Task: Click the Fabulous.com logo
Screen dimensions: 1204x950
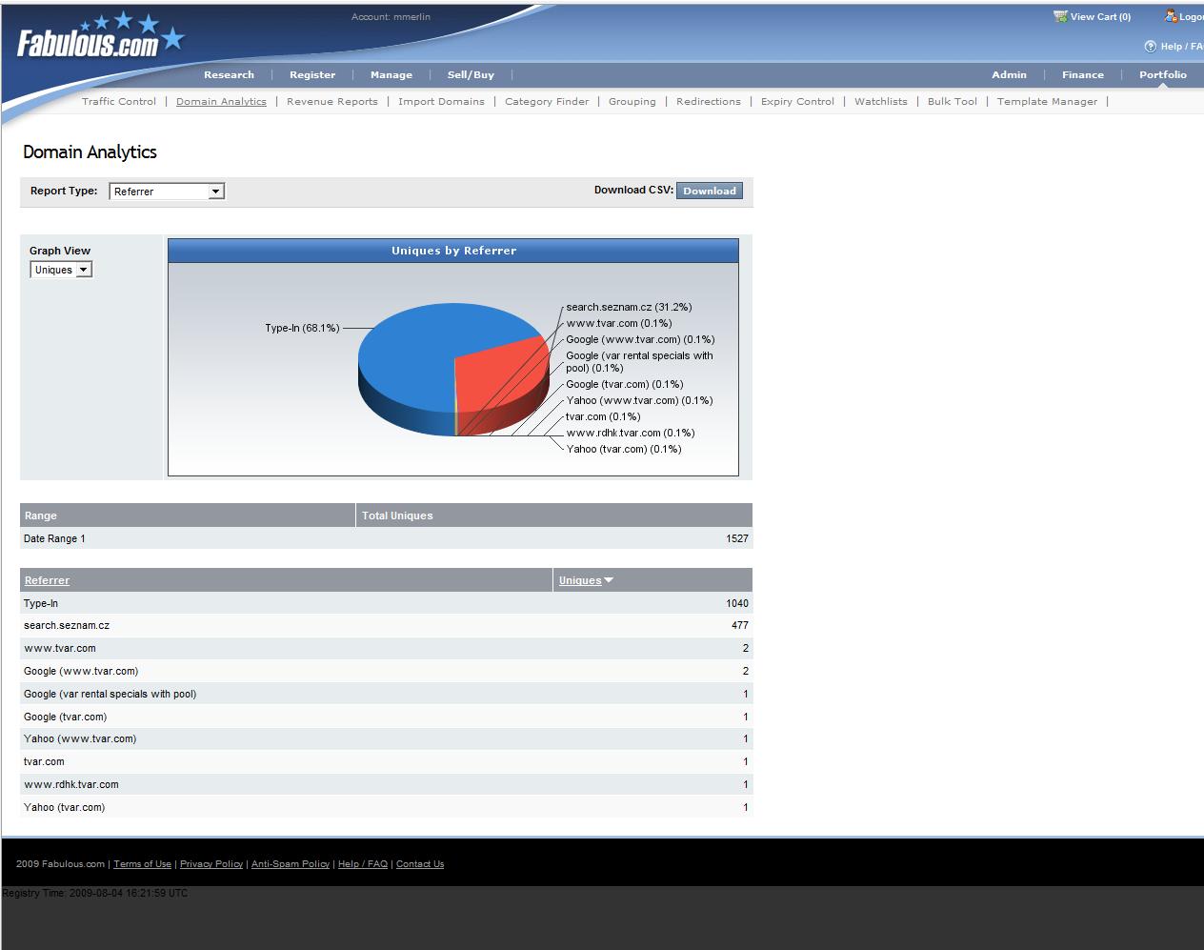Action: 101,36
